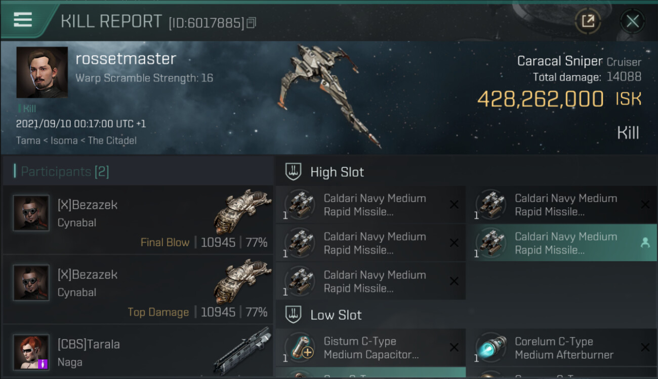This screenshot has height=379, width=658.
Task: Open Bezazek's Final Blow participant entry
Action: pyautogui.click(x=138, y=220)
